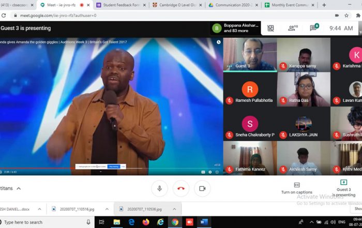Image resolution: width=362 pixels, height=228 pixels.
Task: Click the camera permission icon in address bar
Action: click(337, 16)
